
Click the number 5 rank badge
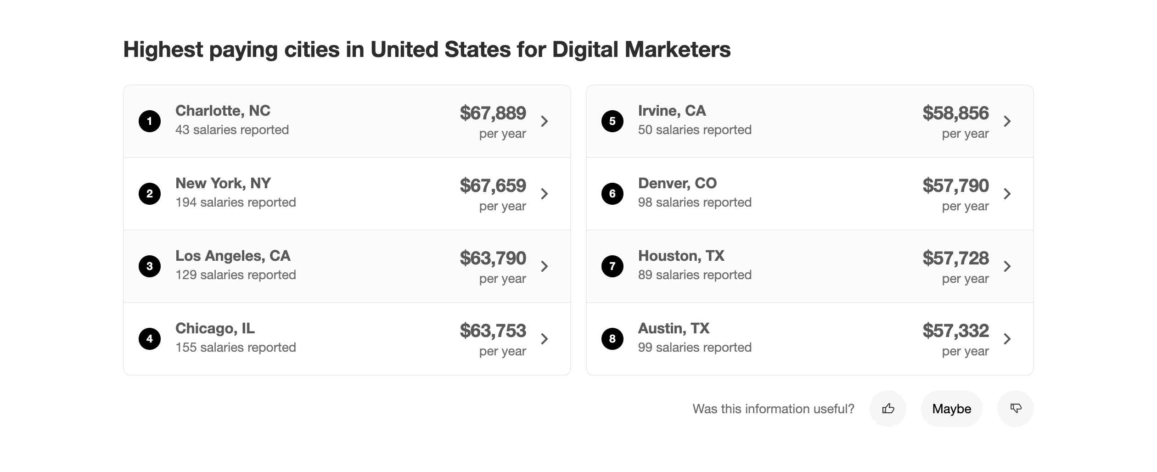coord(612,121)
